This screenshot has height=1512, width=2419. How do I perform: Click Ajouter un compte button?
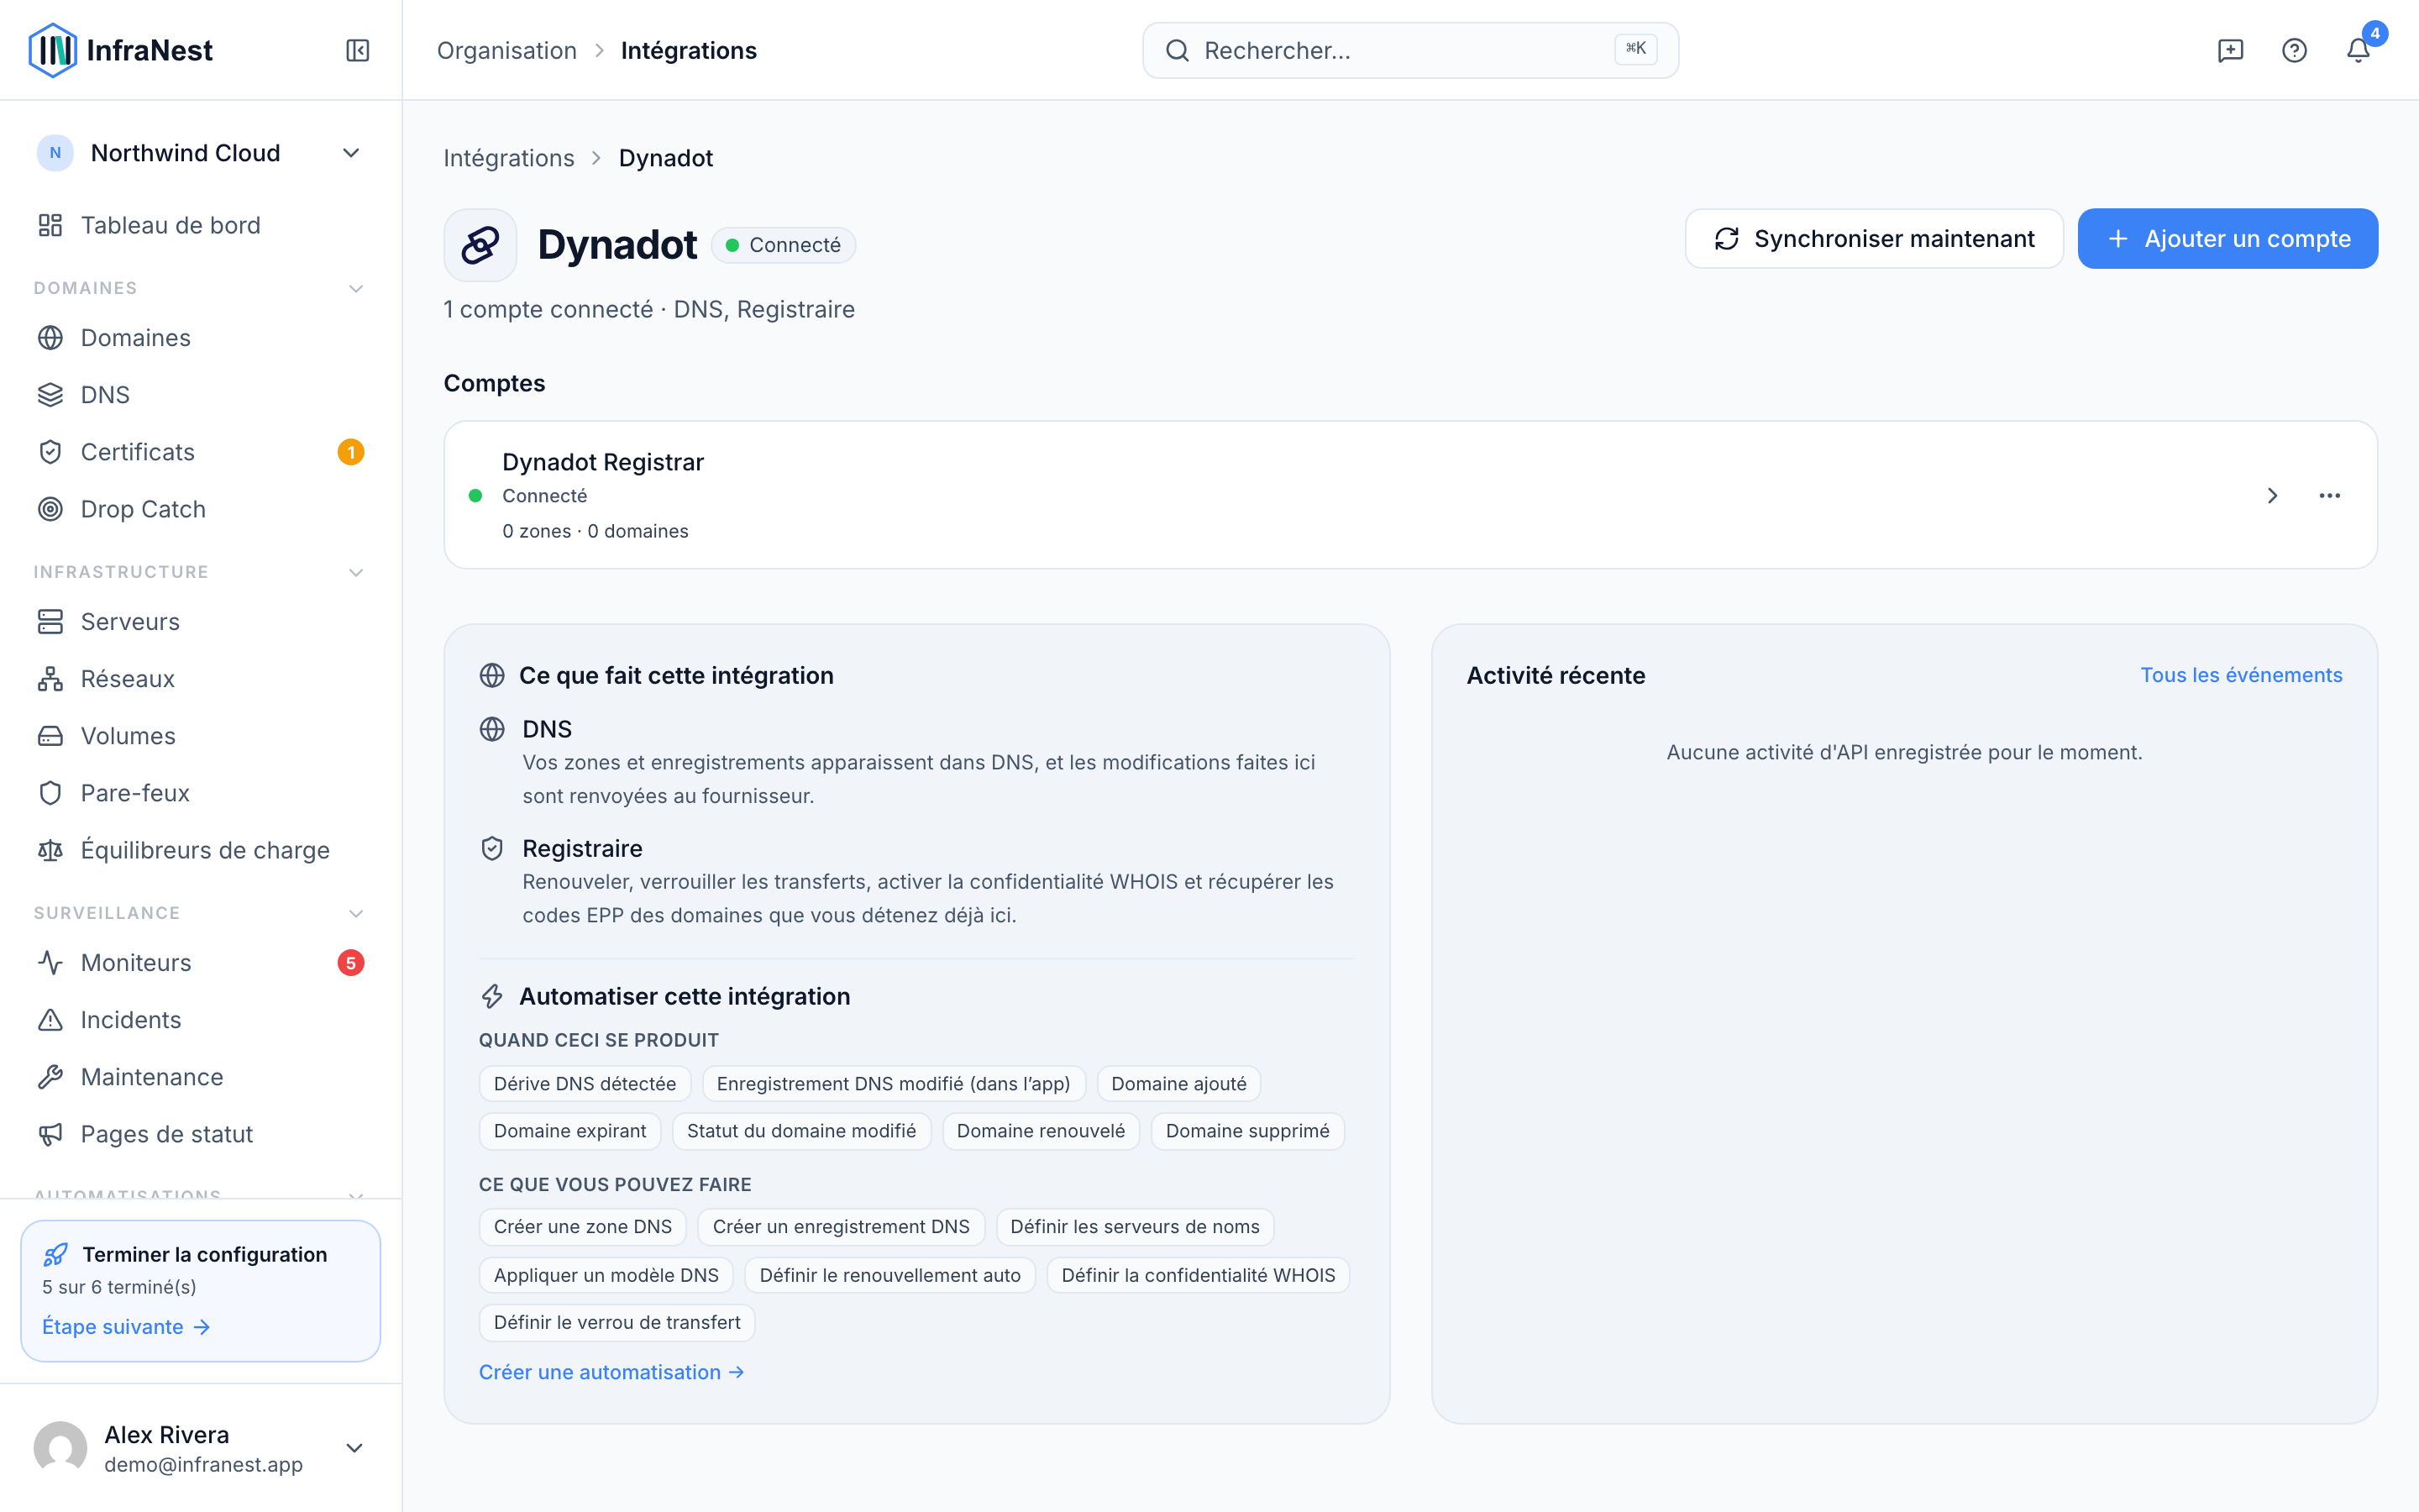coord(2227,239)
